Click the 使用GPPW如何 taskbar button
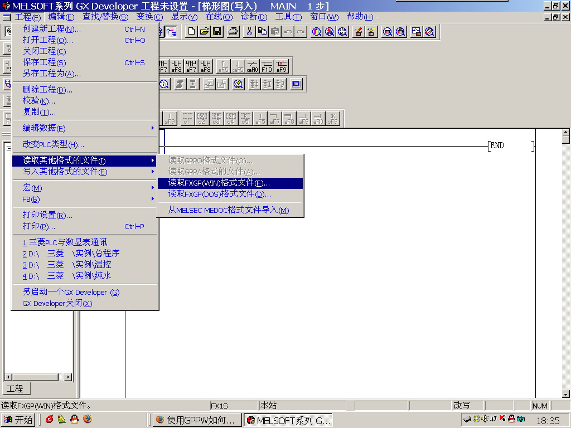The height and width of the screenshot is (428, 571). tap(197, 420)
